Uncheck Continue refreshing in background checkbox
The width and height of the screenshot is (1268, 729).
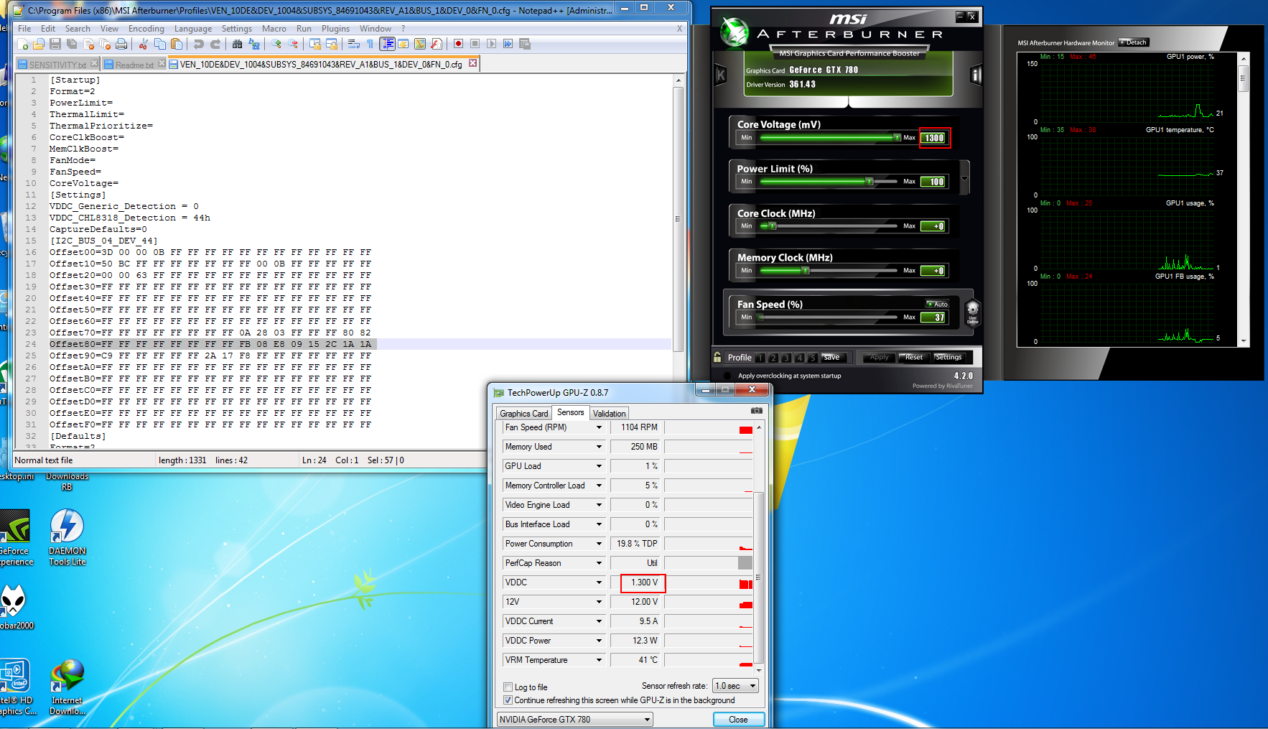click(x=508, y=700)
